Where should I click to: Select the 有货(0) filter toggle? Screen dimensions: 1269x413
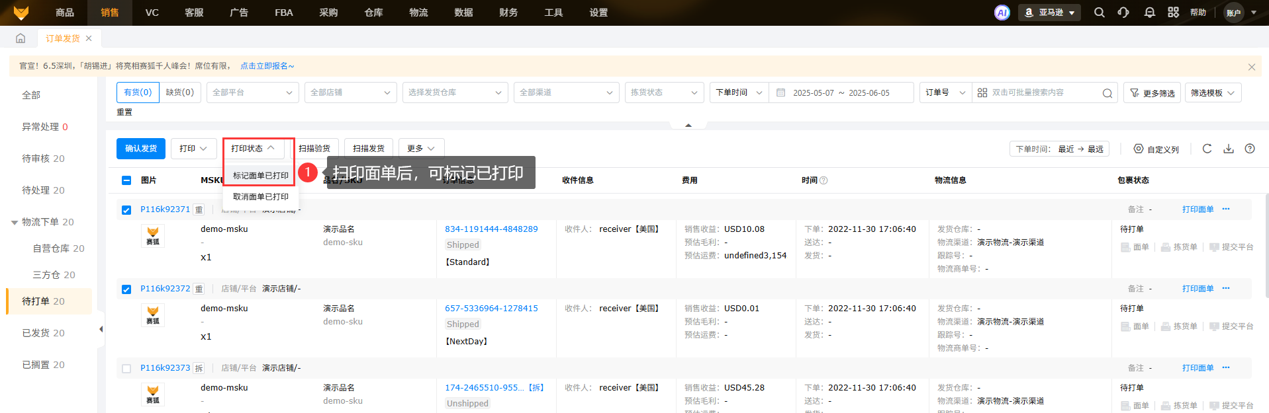(138, 93)
